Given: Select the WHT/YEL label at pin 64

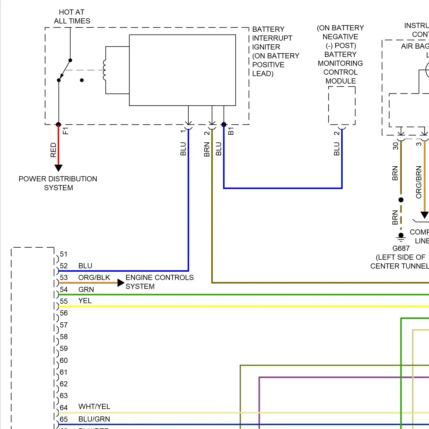Looking at the screenshot, I should point(94,406).
